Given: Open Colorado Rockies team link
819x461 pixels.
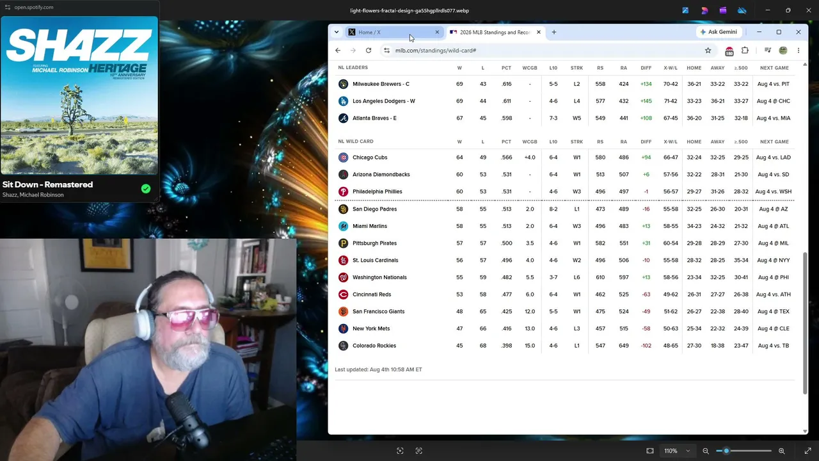Looking at the screenshot, I should [x=374, y=346].
